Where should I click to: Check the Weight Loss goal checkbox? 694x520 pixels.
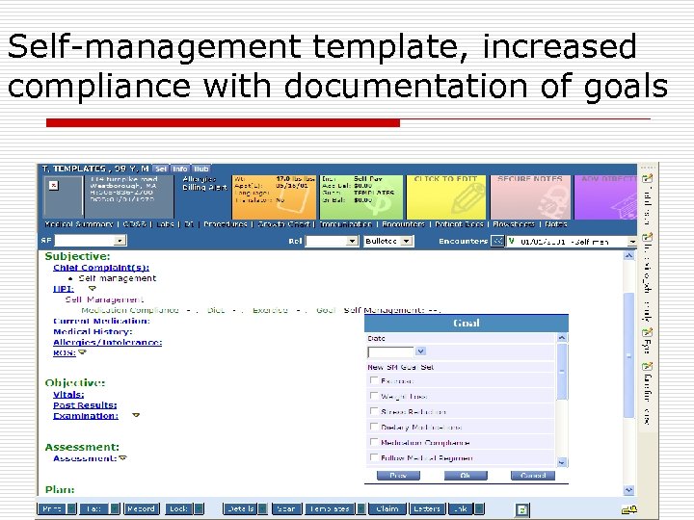pyautogui.click(x=374, y=396)
